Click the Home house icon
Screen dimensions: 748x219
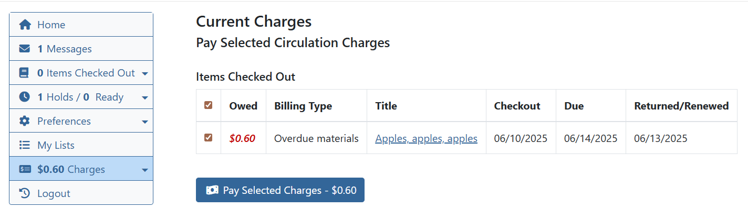pos(25,25)
